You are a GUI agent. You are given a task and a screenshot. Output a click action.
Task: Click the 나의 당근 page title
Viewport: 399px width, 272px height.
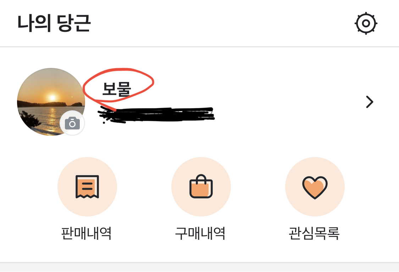54,23
